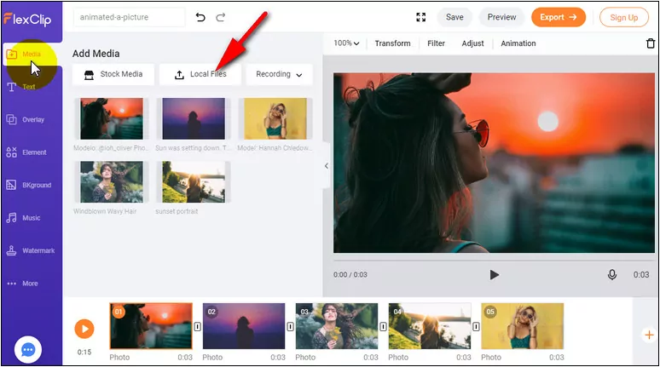
Task: Click the video progress bar under preview
Action: (494, 260)
